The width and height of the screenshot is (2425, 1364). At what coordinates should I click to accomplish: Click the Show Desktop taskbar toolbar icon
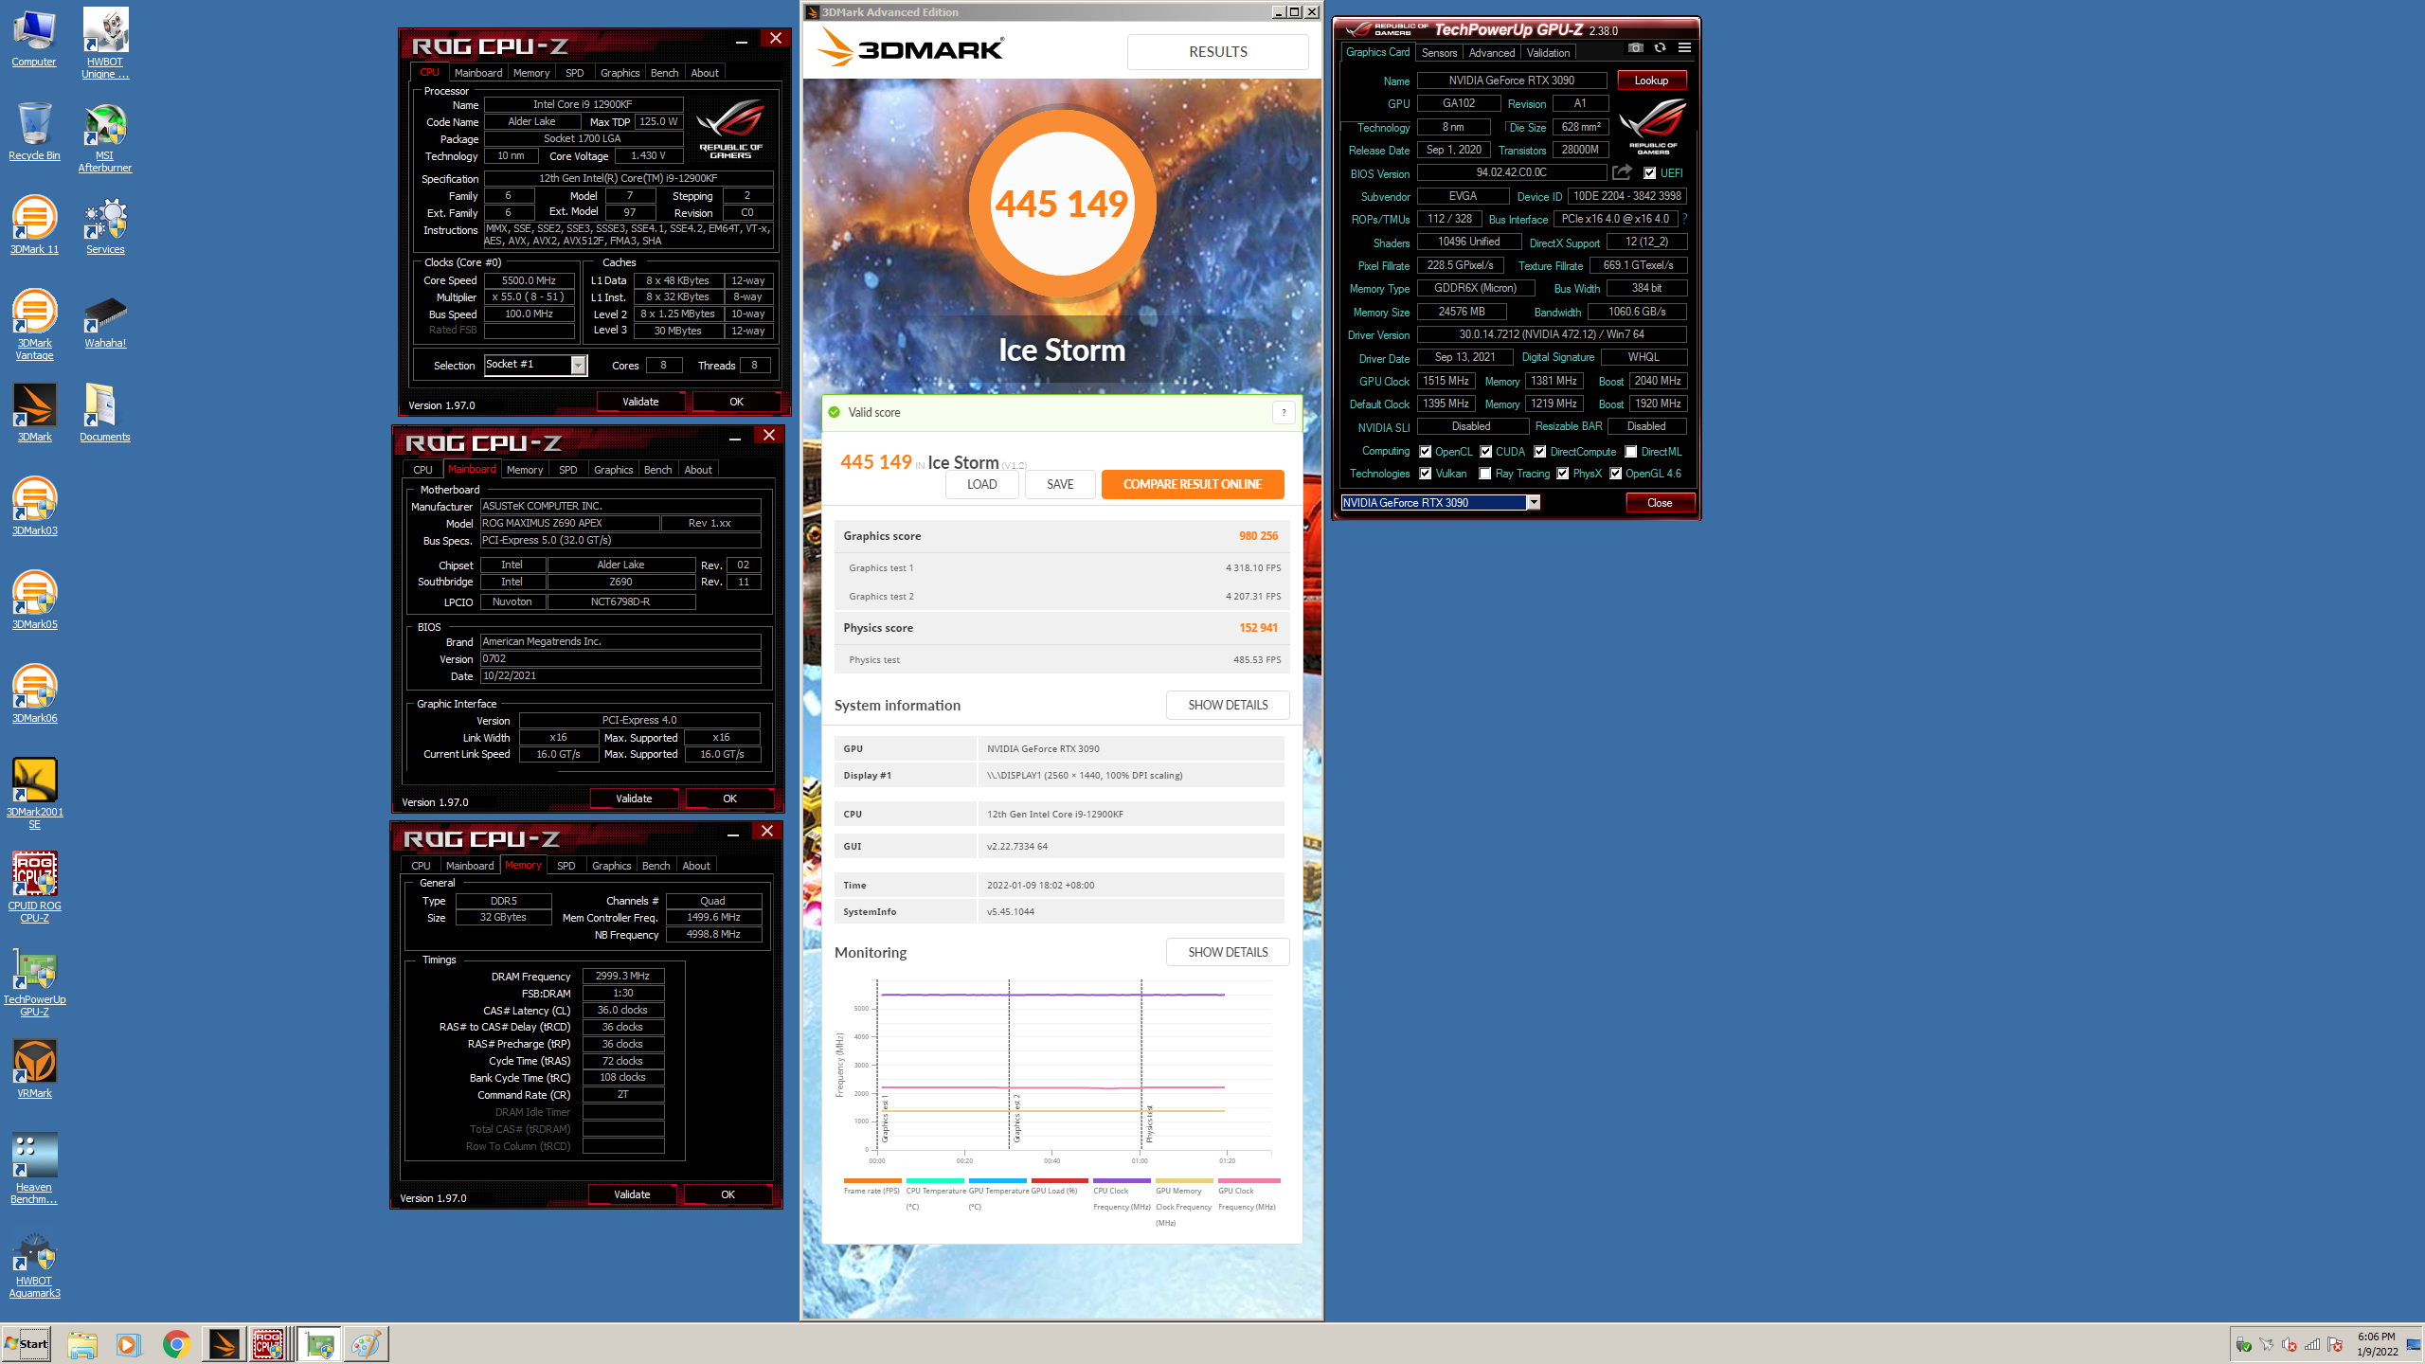(x=2413, y=1344)
